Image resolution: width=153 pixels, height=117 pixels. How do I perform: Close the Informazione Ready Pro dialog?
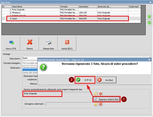(149, 60)
